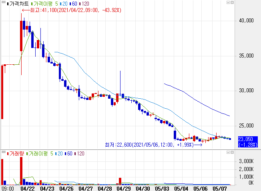Click the long-wick blue candle on 04/29
261x191 pixels.
coord(120,83)
